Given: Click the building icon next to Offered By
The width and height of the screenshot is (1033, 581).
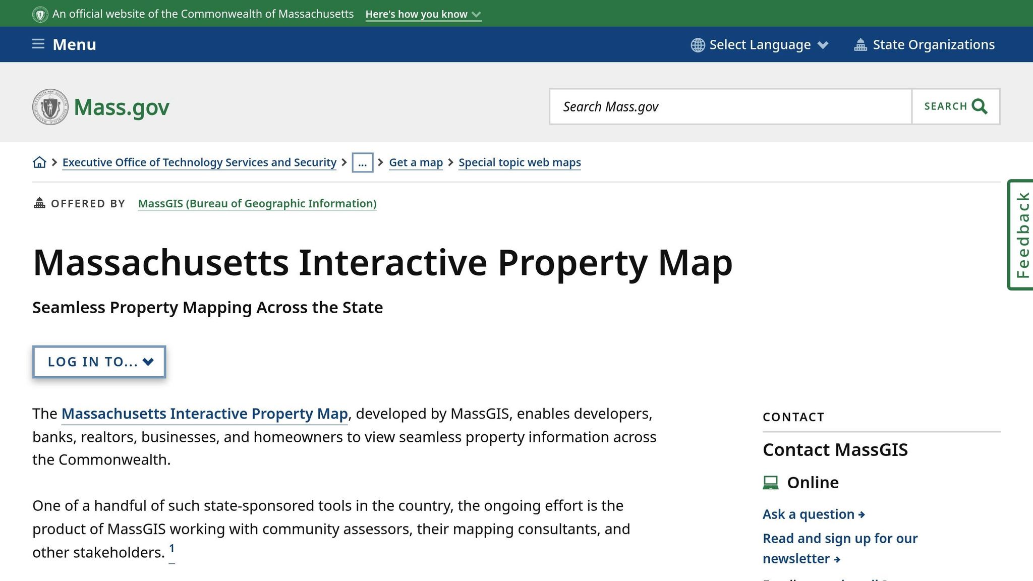Looking at the screenshot, I should click(39, 203).
